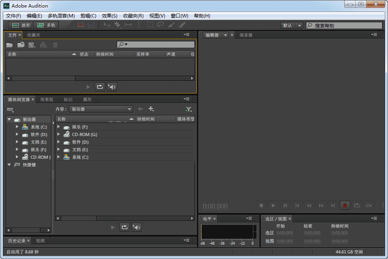Click Rewind button in transport
The width and height of the screenshot is (388, 259).
[309, 205]
